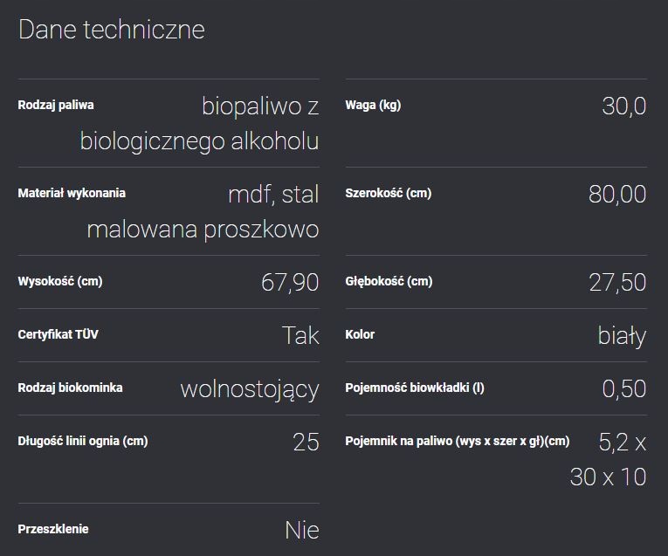Viewport: 668px width, 556px height.
Task: Click the "Waga (kg)" label
Action: (x=373, y=106)
